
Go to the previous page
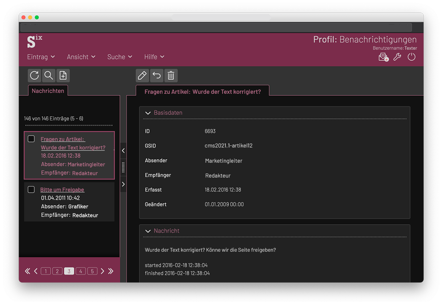pos(36,271)
